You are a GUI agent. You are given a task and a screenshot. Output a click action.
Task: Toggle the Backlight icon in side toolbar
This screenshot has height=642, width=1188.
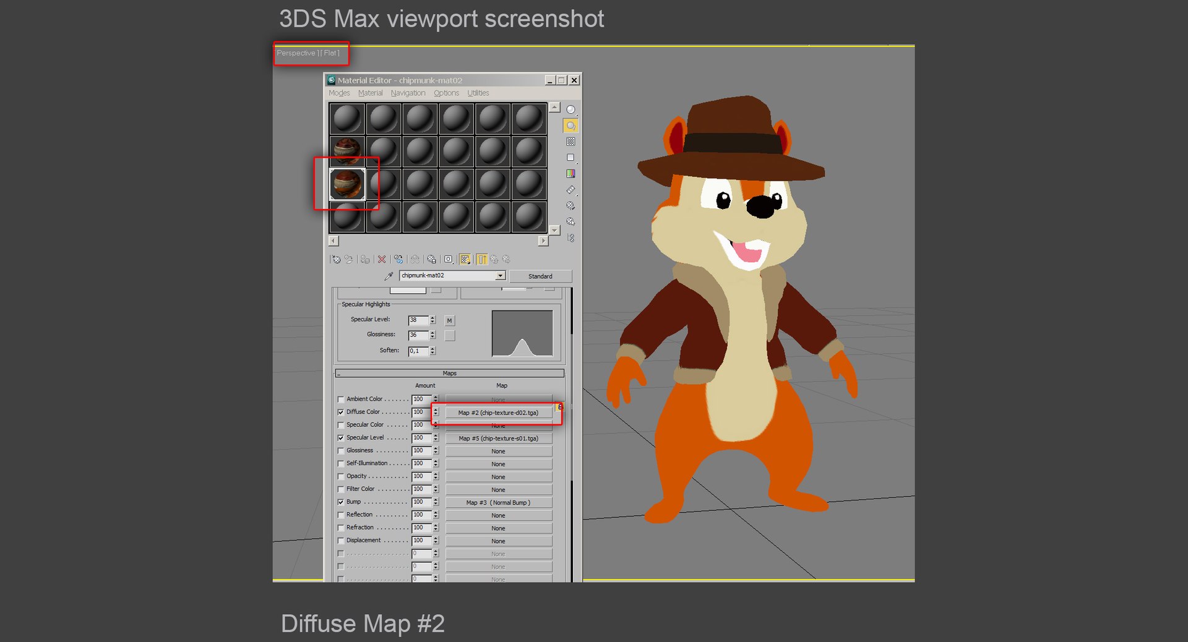coord(570,126)
